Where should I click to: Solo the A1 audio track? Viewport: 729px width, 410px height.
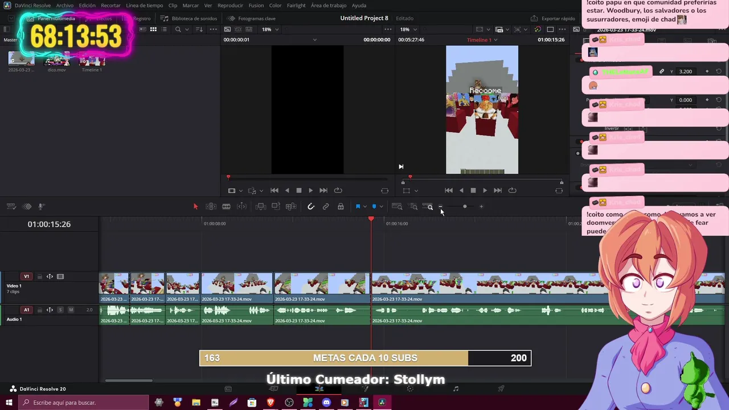60,310
